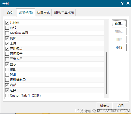Enable the PMI checkbox
Image resolution: width=131 pixels, height=114 pixels.
point(7,75)
